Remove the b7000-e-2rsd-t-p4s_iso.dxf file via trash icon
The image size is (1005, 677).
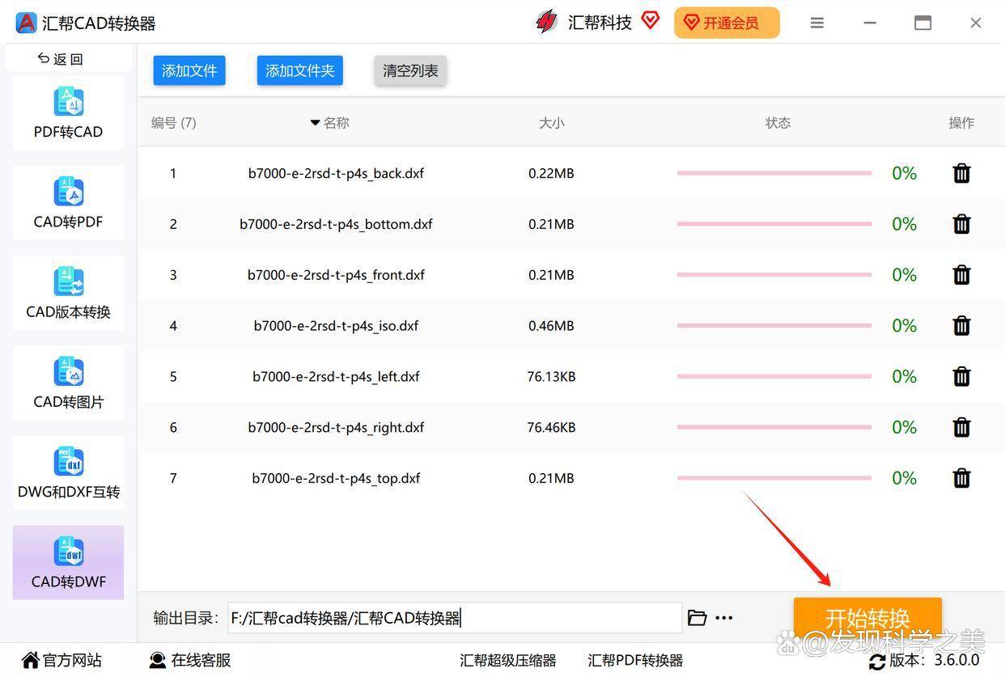click(961, 326)
